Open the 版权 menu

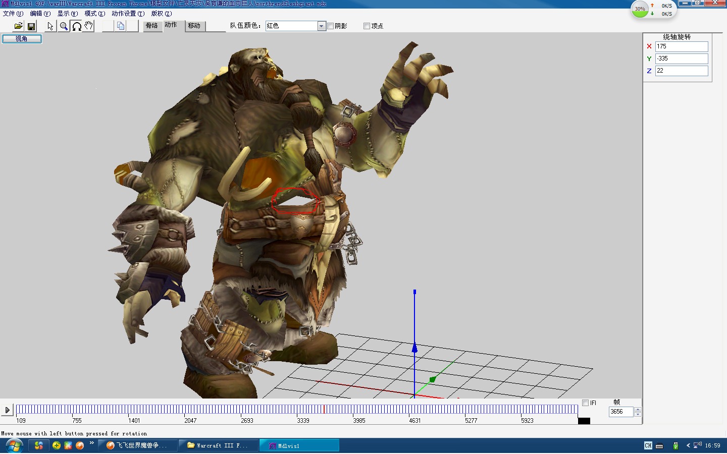[x=162, y=14]
